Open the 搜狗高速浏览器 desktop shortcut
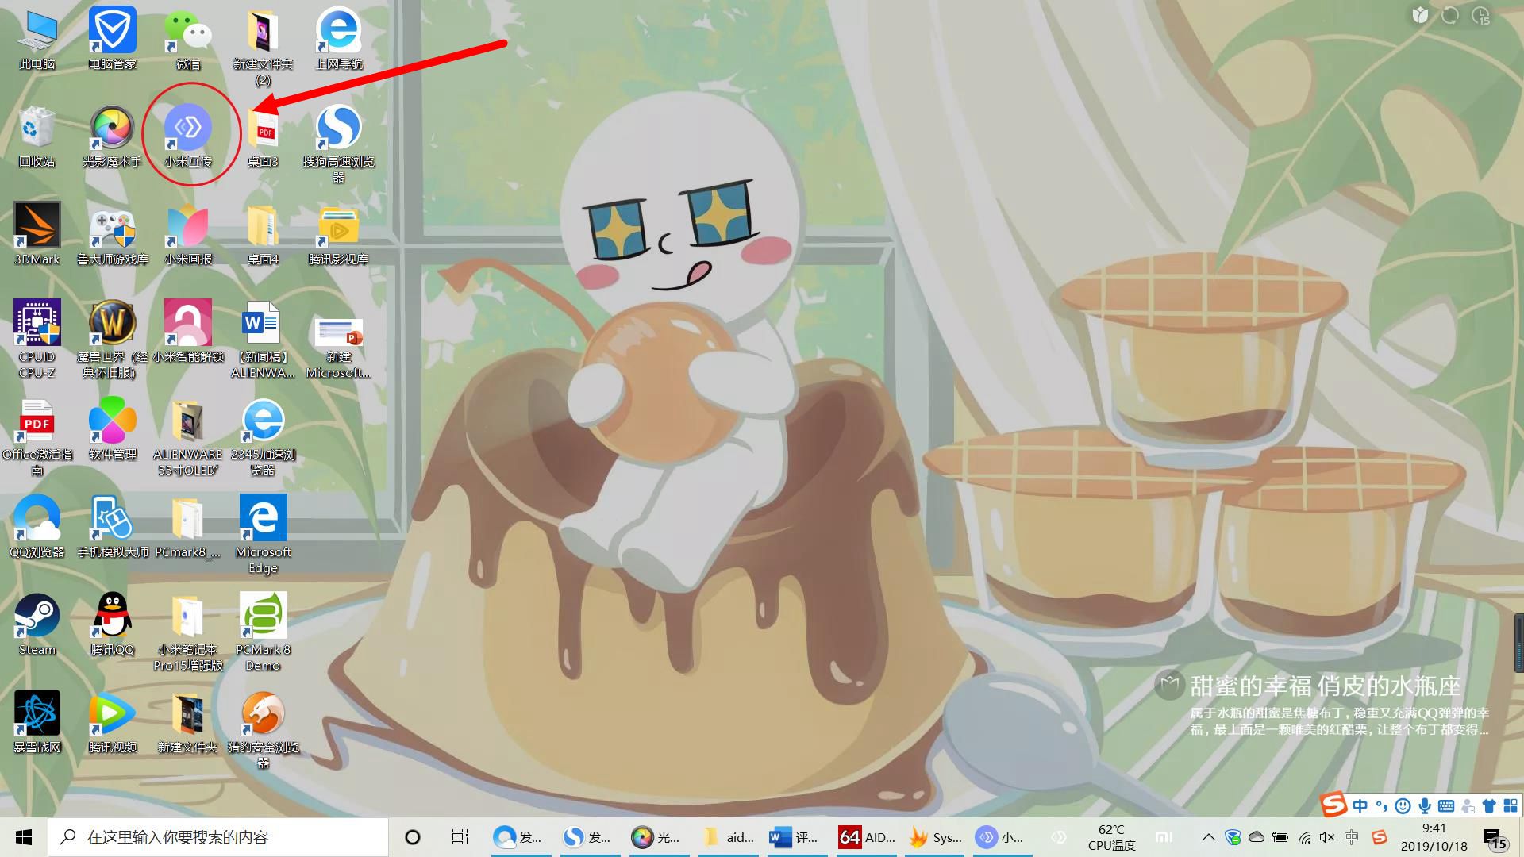 click(x=339, y=127)
